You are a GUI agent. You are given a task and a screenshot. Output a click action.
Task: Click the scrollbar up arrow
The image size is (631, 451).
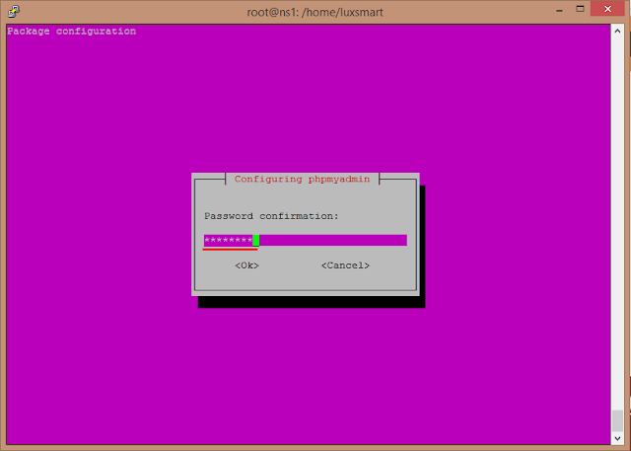click(x=617, y=31)
